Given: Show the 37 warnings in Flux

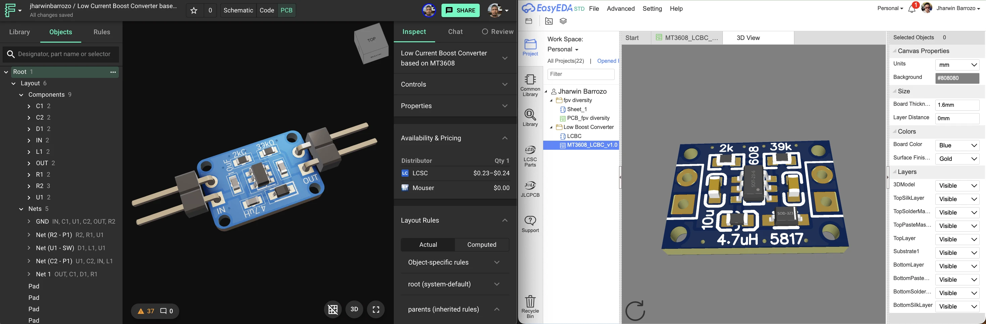Looking at the screenshot, I should click(x=147, y=311).
